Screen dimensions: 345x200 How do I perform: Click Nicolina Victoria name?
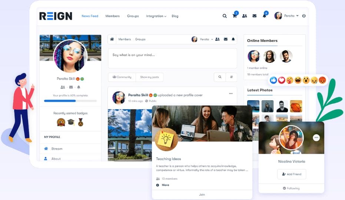292,162
